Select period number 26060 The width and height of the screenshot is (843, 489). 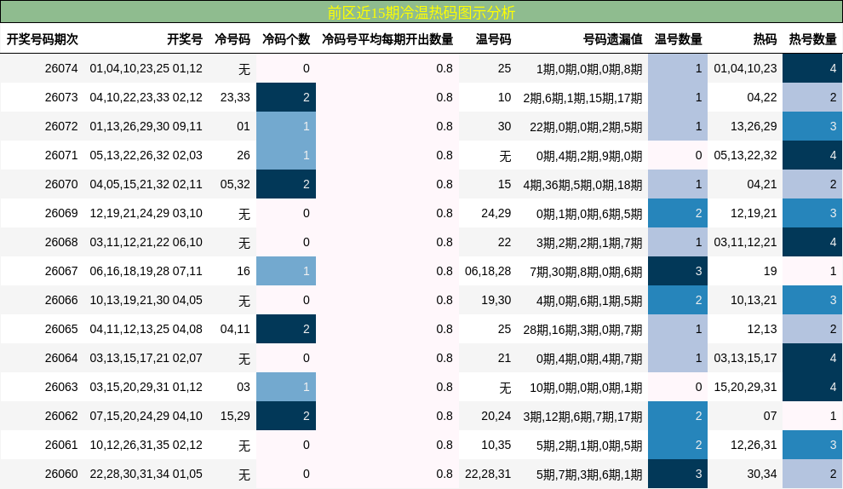[61, 474]
